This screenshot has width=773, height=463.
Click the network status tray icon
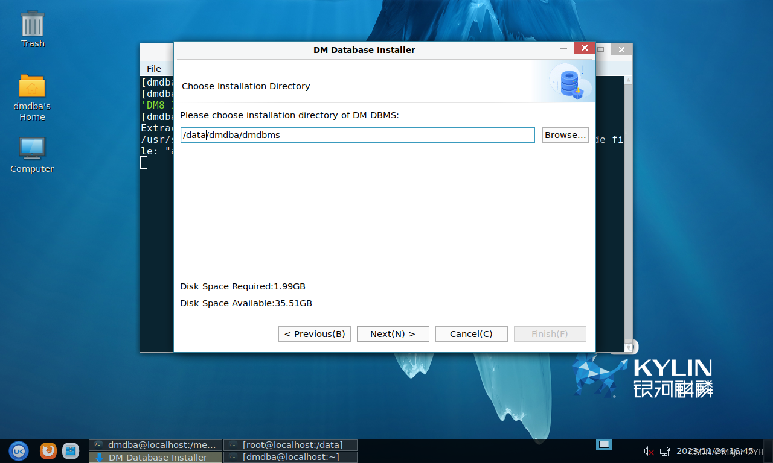664,451
